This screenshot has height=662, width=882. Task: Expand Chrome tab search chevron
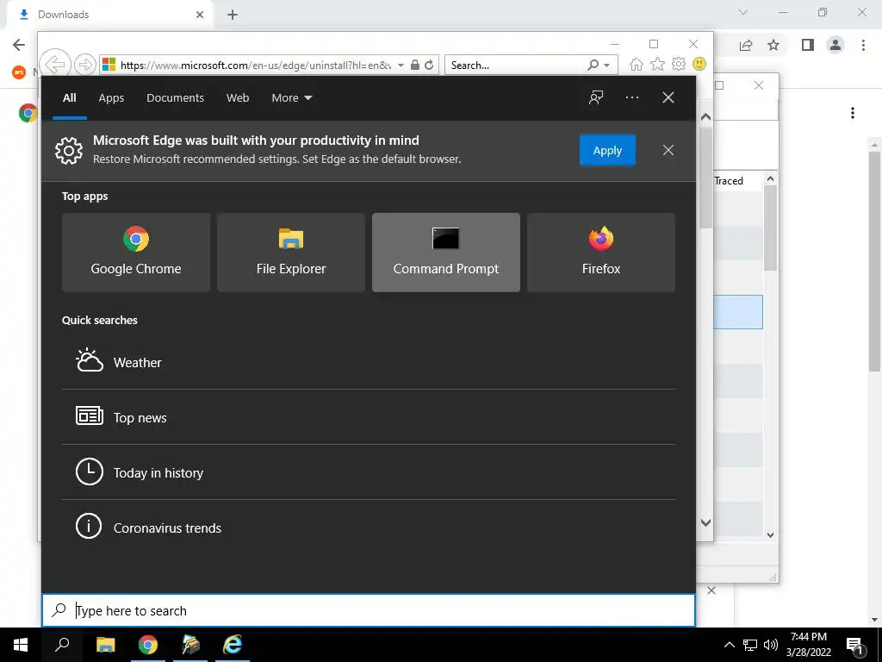pos(743,12)
